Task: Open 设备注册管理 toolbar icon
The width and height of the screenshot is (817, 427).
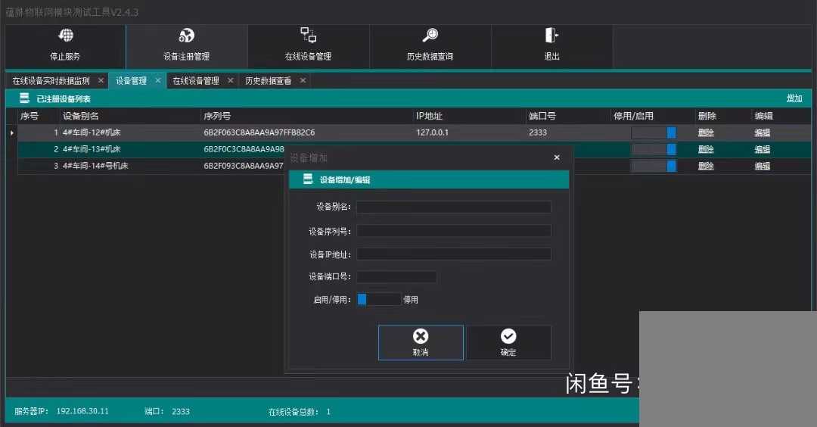Action: click(187, 35)
